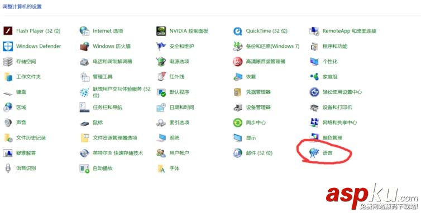The height and width of the screenshot is (213, 421).
Task: Open the 邮件 (32 位) link
Action: click(259, 153)
